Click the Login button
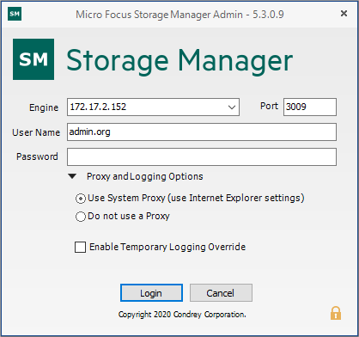Viewport: 359px width, 337px height. pos(151,293)
